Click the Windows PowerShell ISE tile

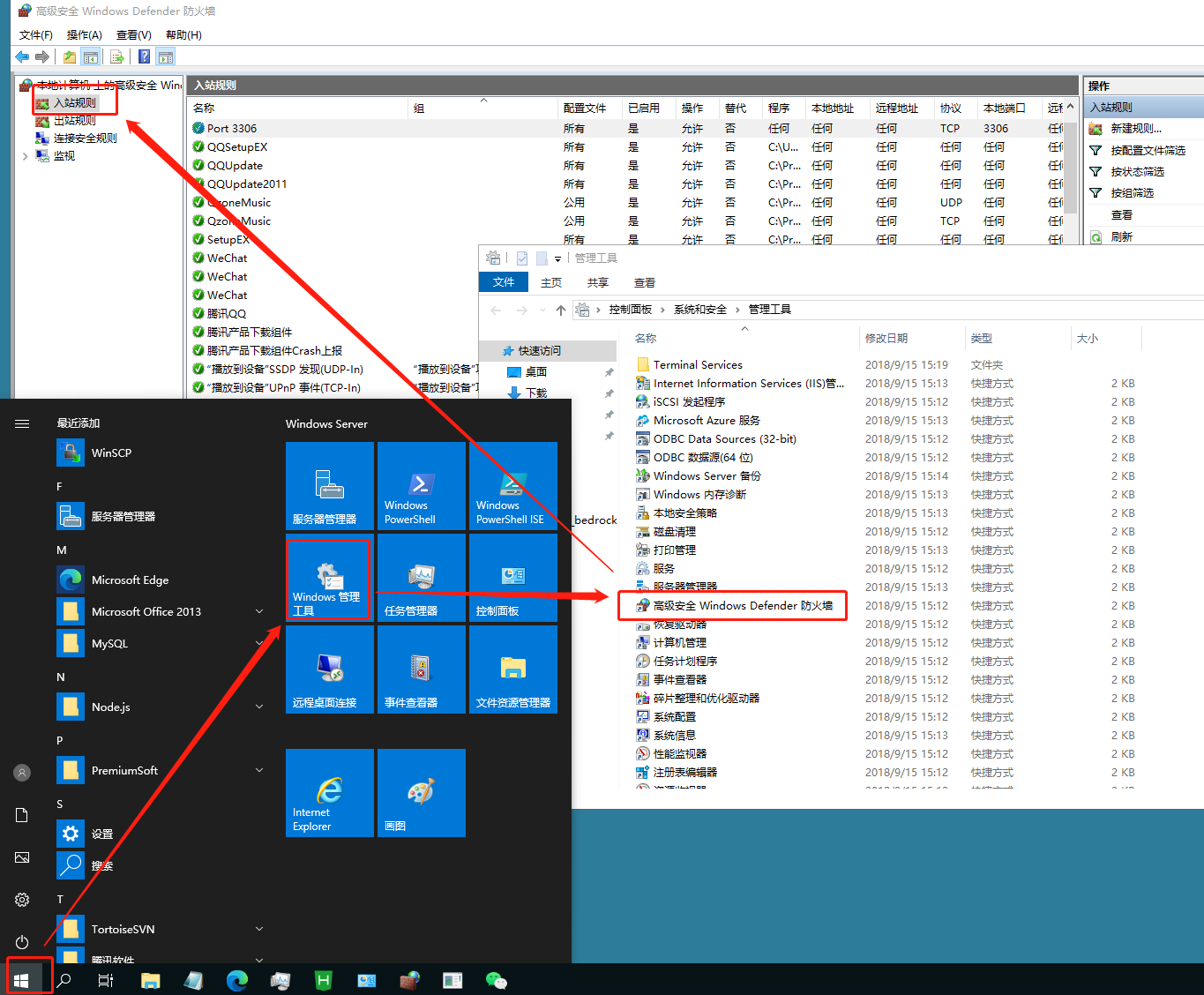pyautogui.click(x=513, y=486)
